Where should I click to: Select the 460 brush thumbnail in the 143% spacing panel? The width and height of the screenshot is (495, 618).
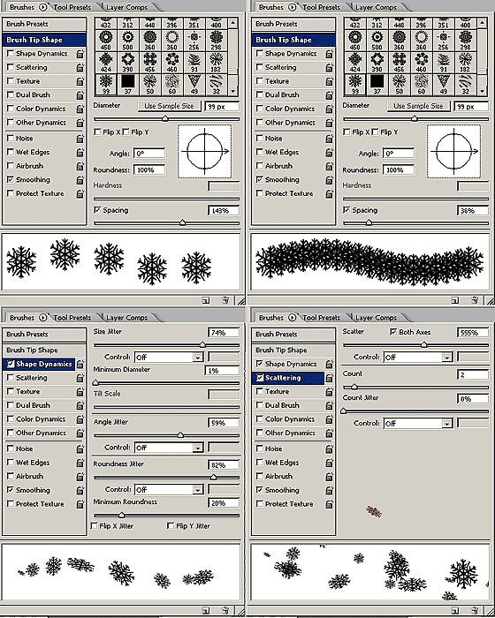click(171, 63)
